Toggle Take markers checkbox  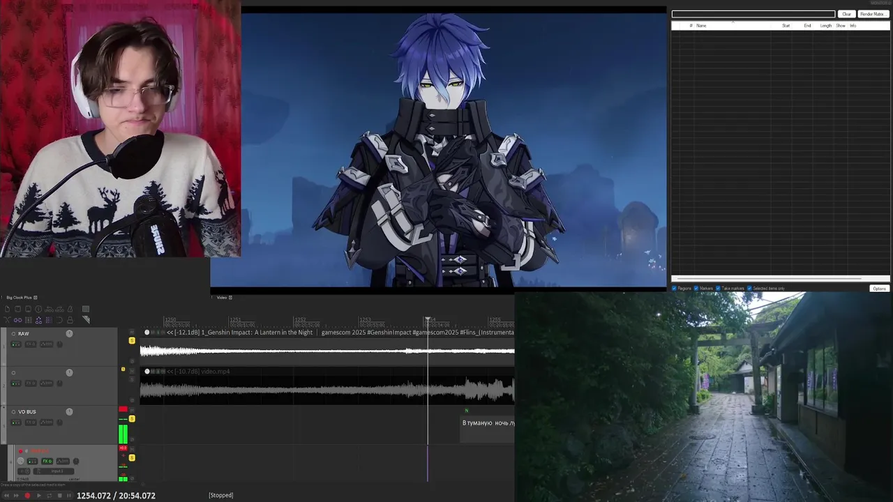[x=718, y=289]
